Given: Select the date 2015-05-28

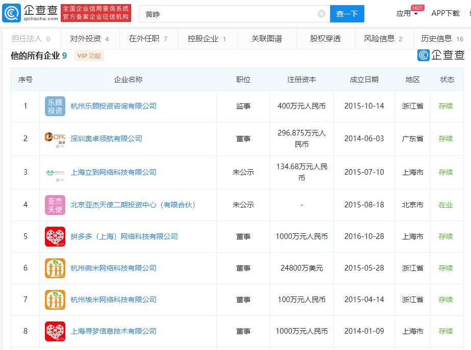Looking at the screenshot, I should point(364,268).
